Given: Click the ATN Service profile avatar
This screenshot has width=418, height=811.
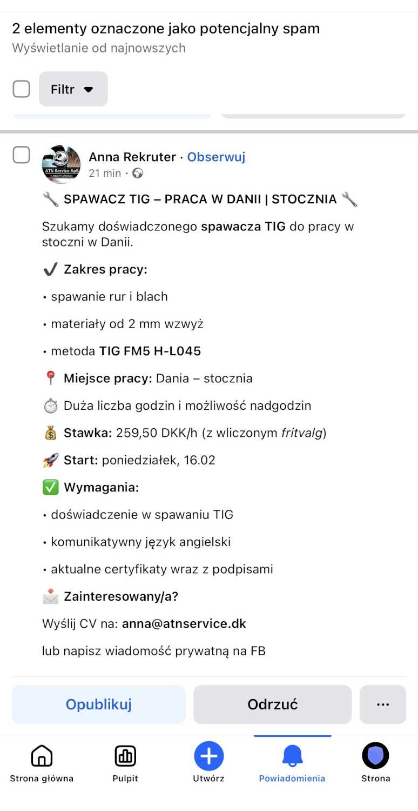Looking at the screenshot, I should pyautogui.click(x=61, y=164).
